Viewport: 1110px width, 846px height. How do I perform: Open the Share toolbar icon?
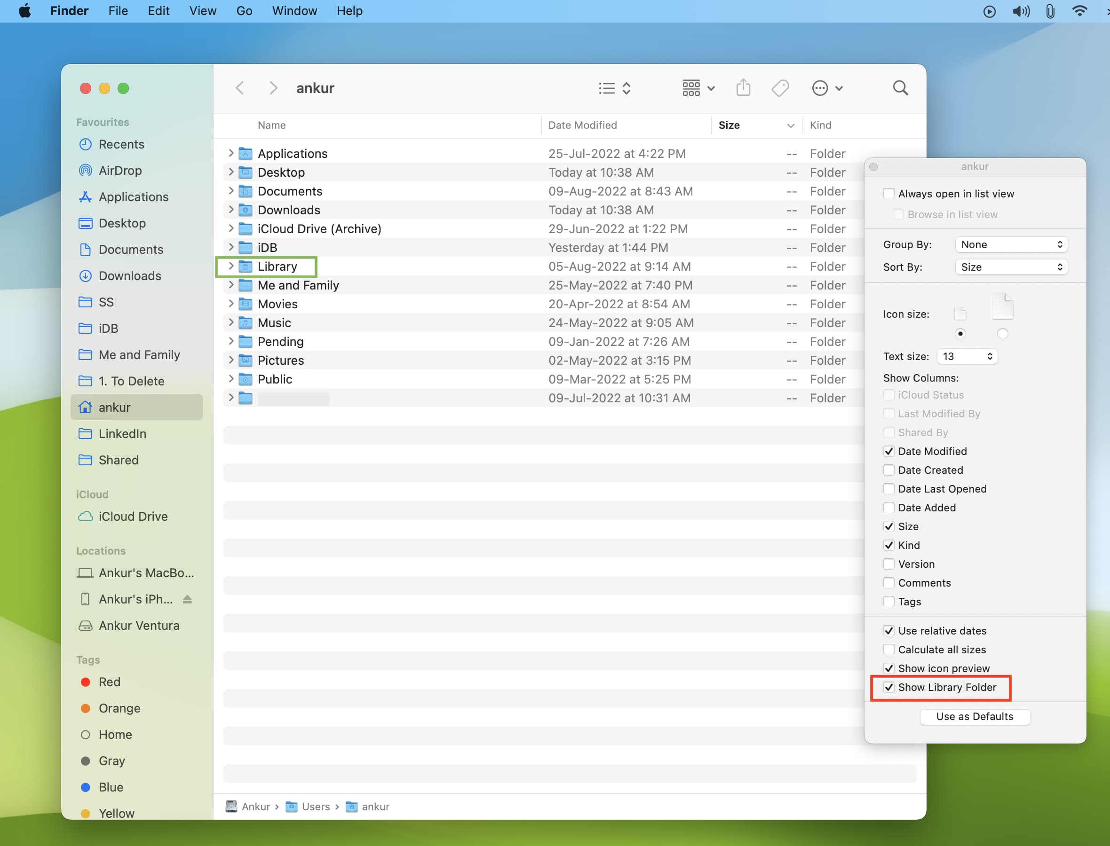click(x=743, y=88)
